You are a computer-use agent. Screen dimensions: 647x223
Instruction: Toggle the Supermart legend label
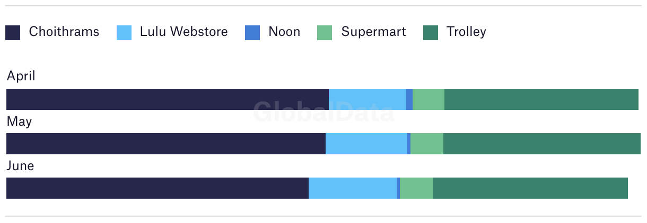click(373, 32)
